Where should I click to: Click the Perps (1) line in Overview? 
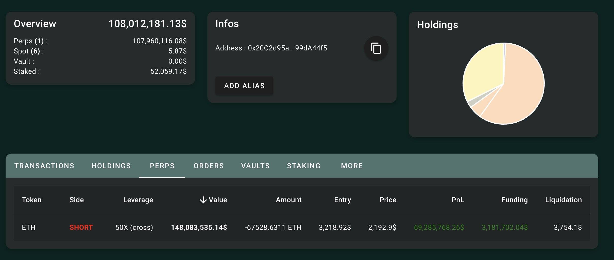point(30,41)
